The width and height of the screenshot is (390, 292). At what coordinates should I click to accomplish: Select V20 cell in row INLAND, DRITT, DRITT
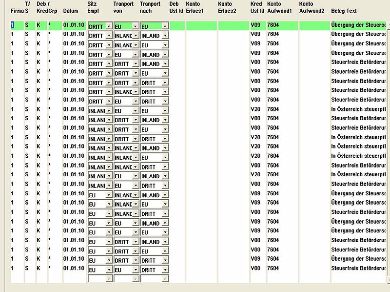pyautogui.click(x=255, y=137)
